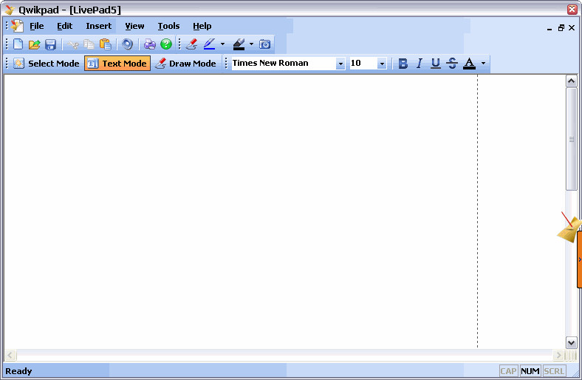Click the golden notepad icon on the right edge
The width and height of the screenshot is (582, 380).
pos(569,228)
